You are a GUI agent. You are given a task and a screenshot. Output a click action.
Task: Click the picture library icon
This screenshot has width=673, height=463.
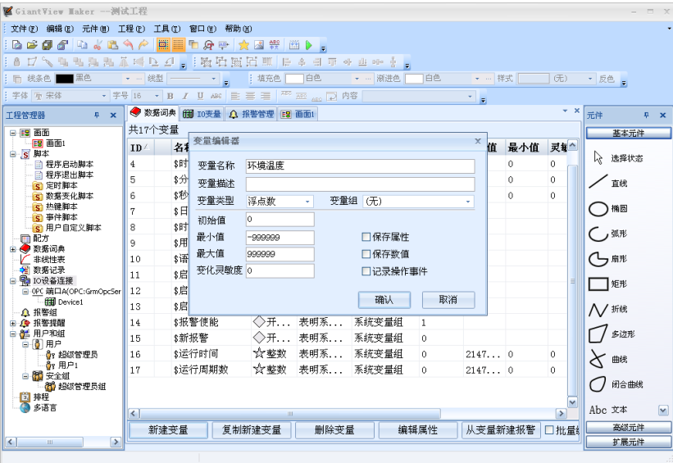point(259,44)
